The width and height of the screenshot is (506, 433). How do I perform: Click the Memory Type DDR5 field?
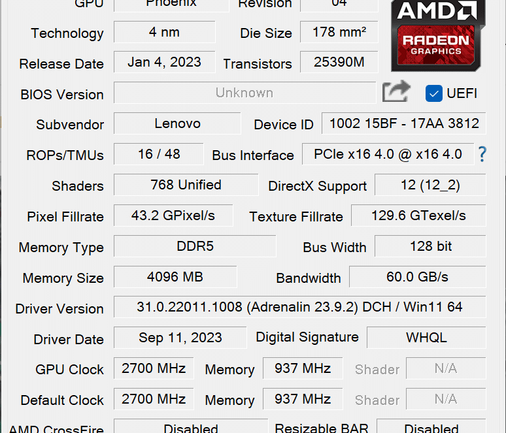tap(195, 246)
